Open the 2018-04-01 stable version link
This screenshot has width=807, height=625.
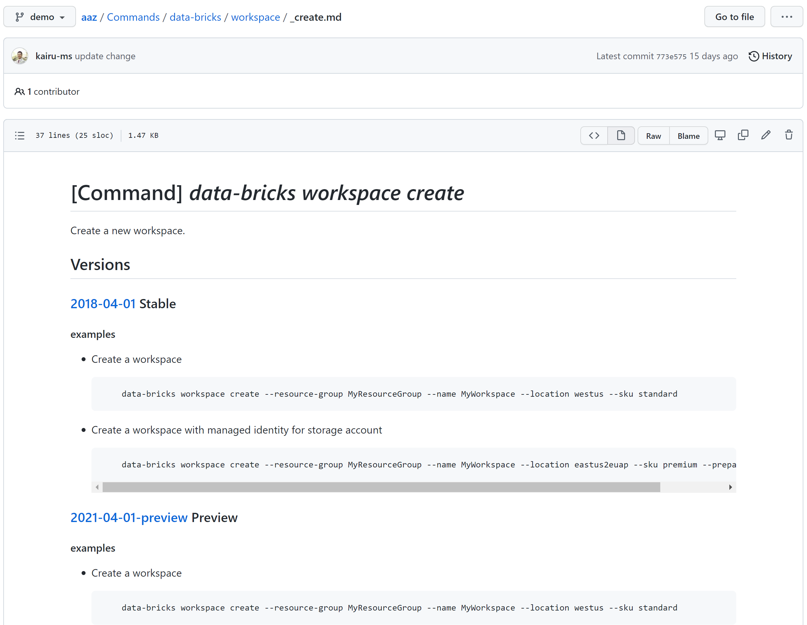coord(104,303)
